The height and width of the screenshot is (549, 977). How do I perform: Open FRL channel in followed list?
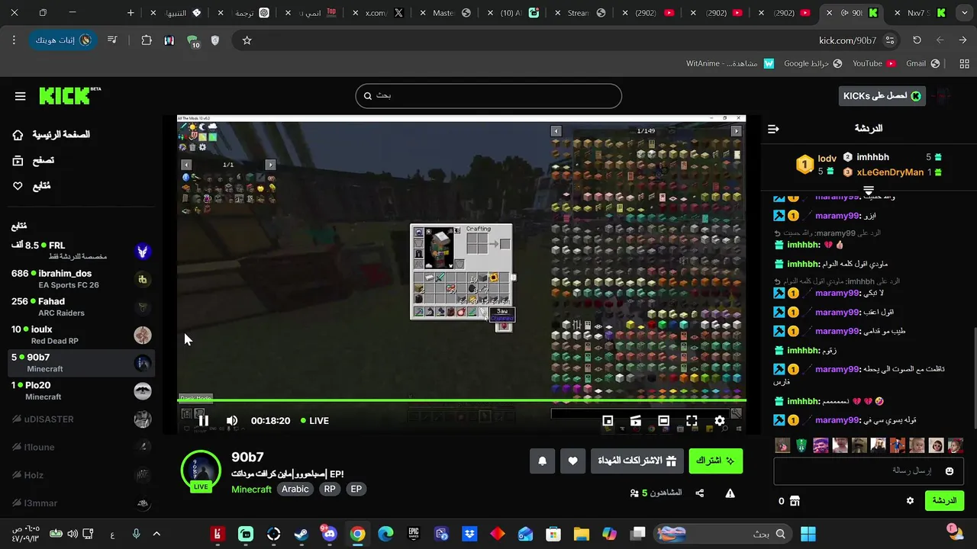point(82,250)
